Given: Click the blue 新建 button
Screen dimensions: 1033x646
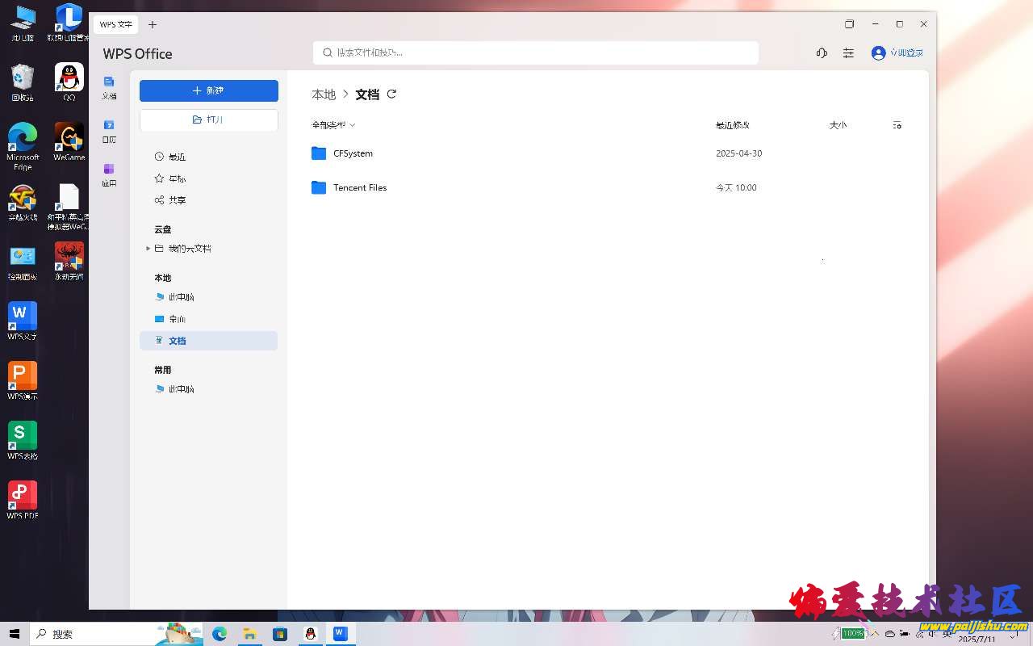Looking at the screenshot, I should [208, 90].
